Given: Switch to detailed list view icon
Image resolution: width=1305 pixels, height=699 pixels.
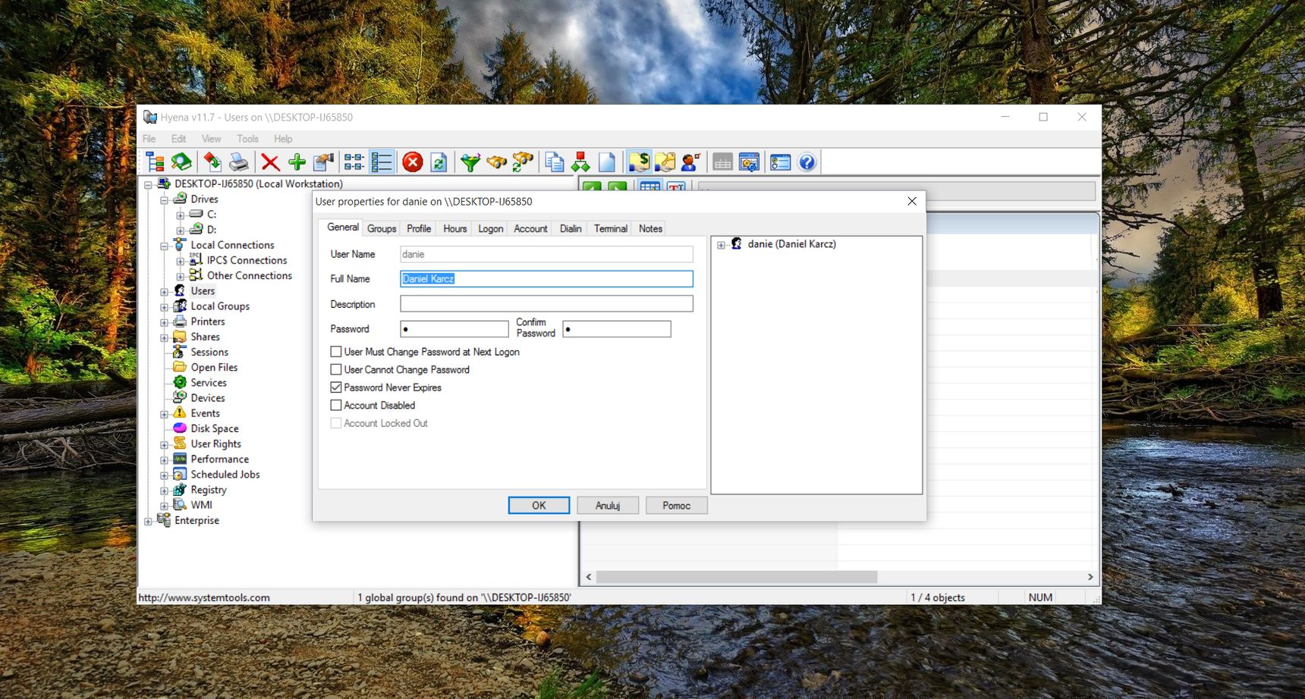Looking at the screenshot, I should tap(381, 161).
